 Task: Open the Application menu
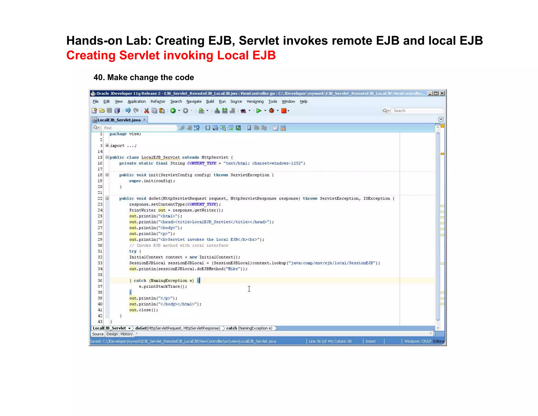click(x=137, y=102)
